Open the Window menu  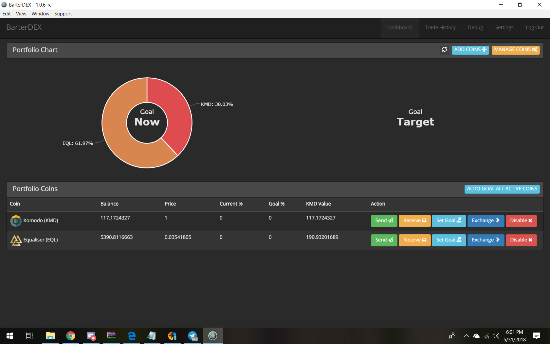click(40, 14)
